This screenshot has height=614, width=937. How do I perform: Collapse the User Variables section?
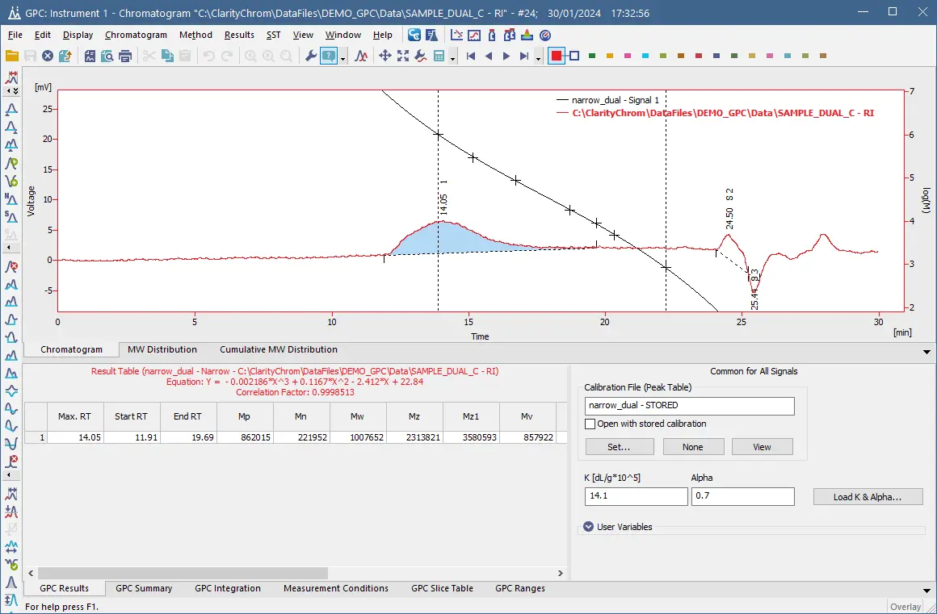tap(588, 526)
